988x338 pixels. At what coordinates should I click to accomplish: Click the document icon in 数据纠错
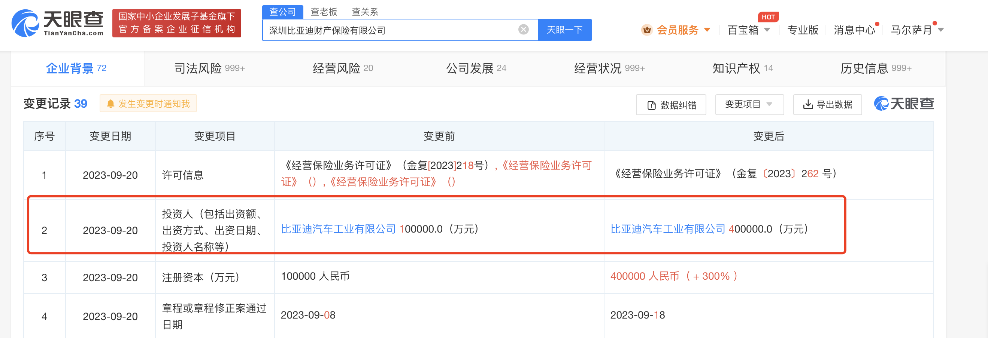[x=651, y=105]
